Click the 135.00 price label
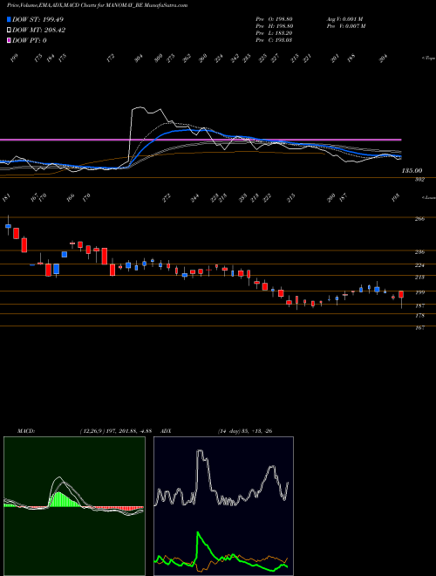 (412, 171)
